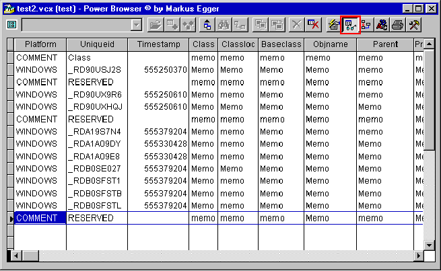Select the row marker of the first COMMENT row
The width and height of the screenshot is (441, 271).
(9, 58)
